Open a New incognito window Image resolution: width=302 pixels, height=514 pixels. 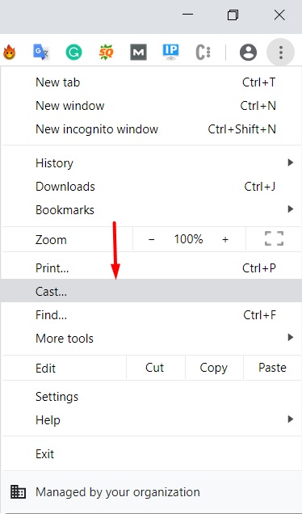152,129
